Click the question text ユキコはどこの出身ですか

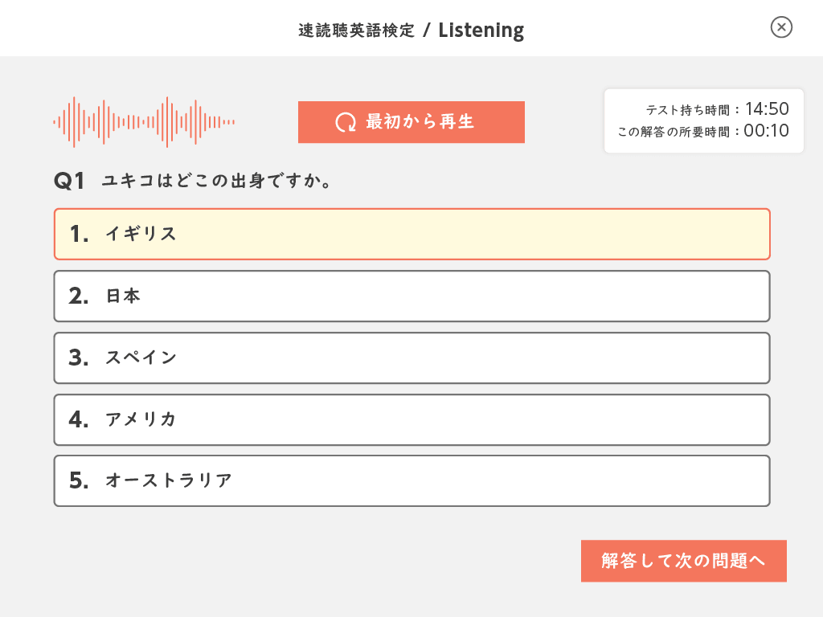216,181
